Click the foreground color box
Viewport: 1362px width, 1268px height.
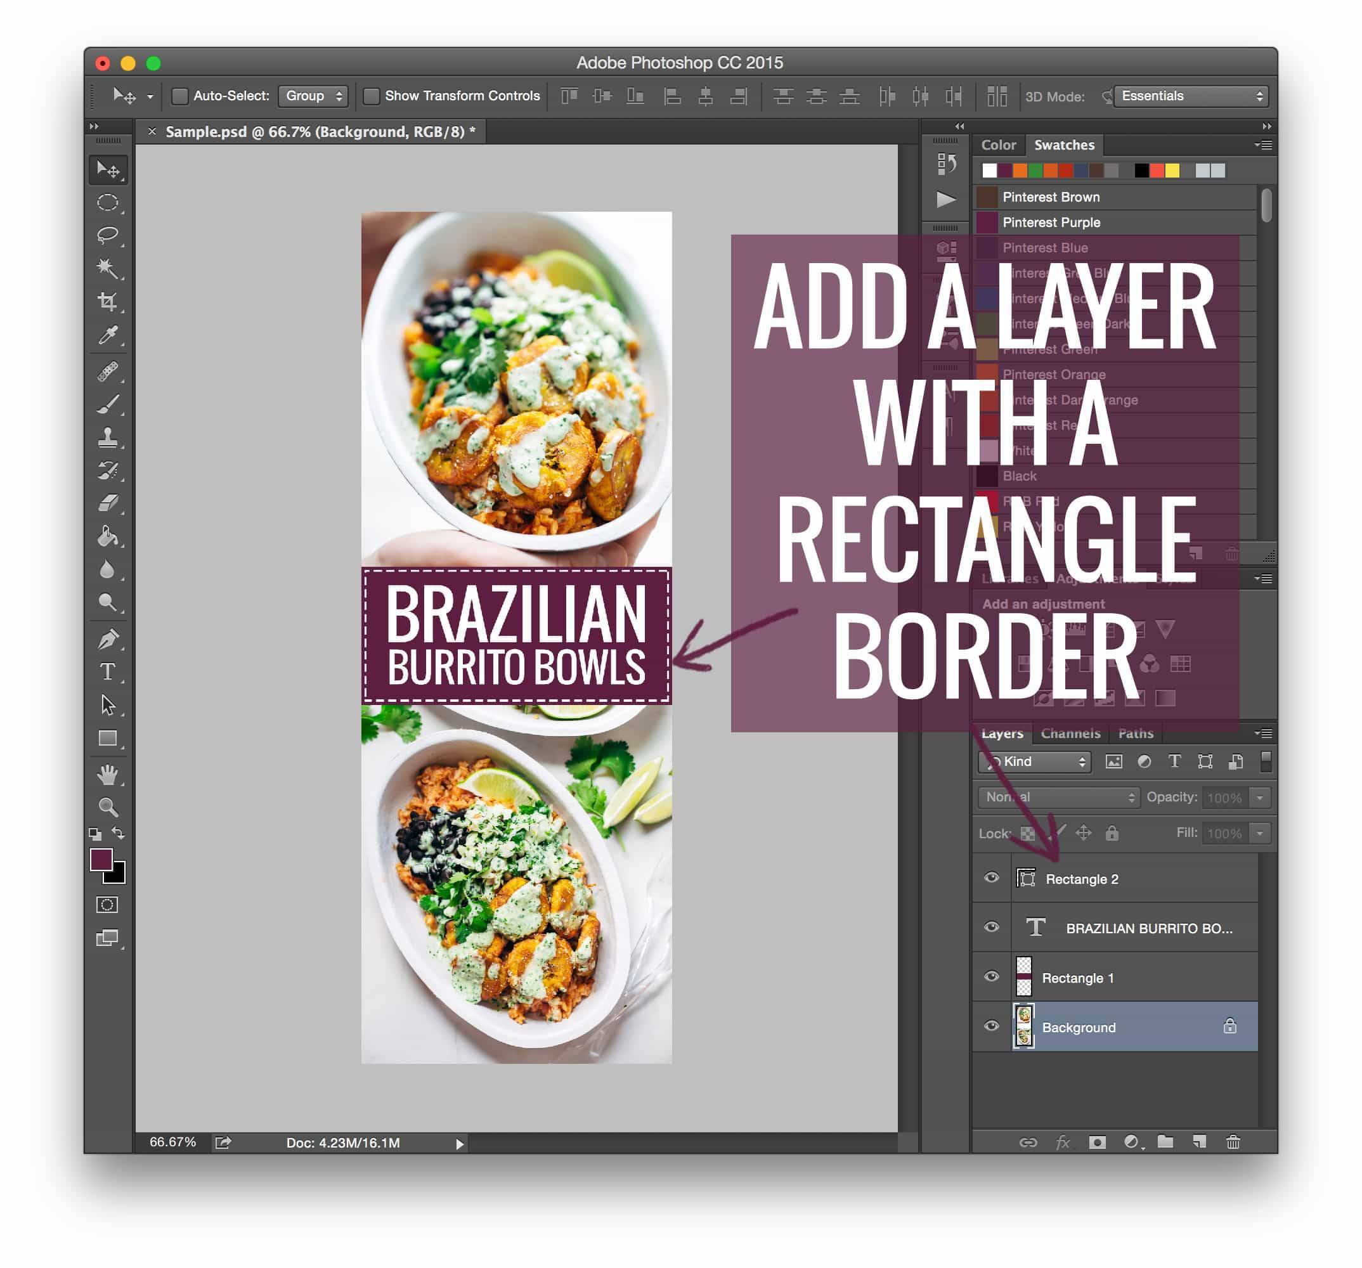pos(101,859)
